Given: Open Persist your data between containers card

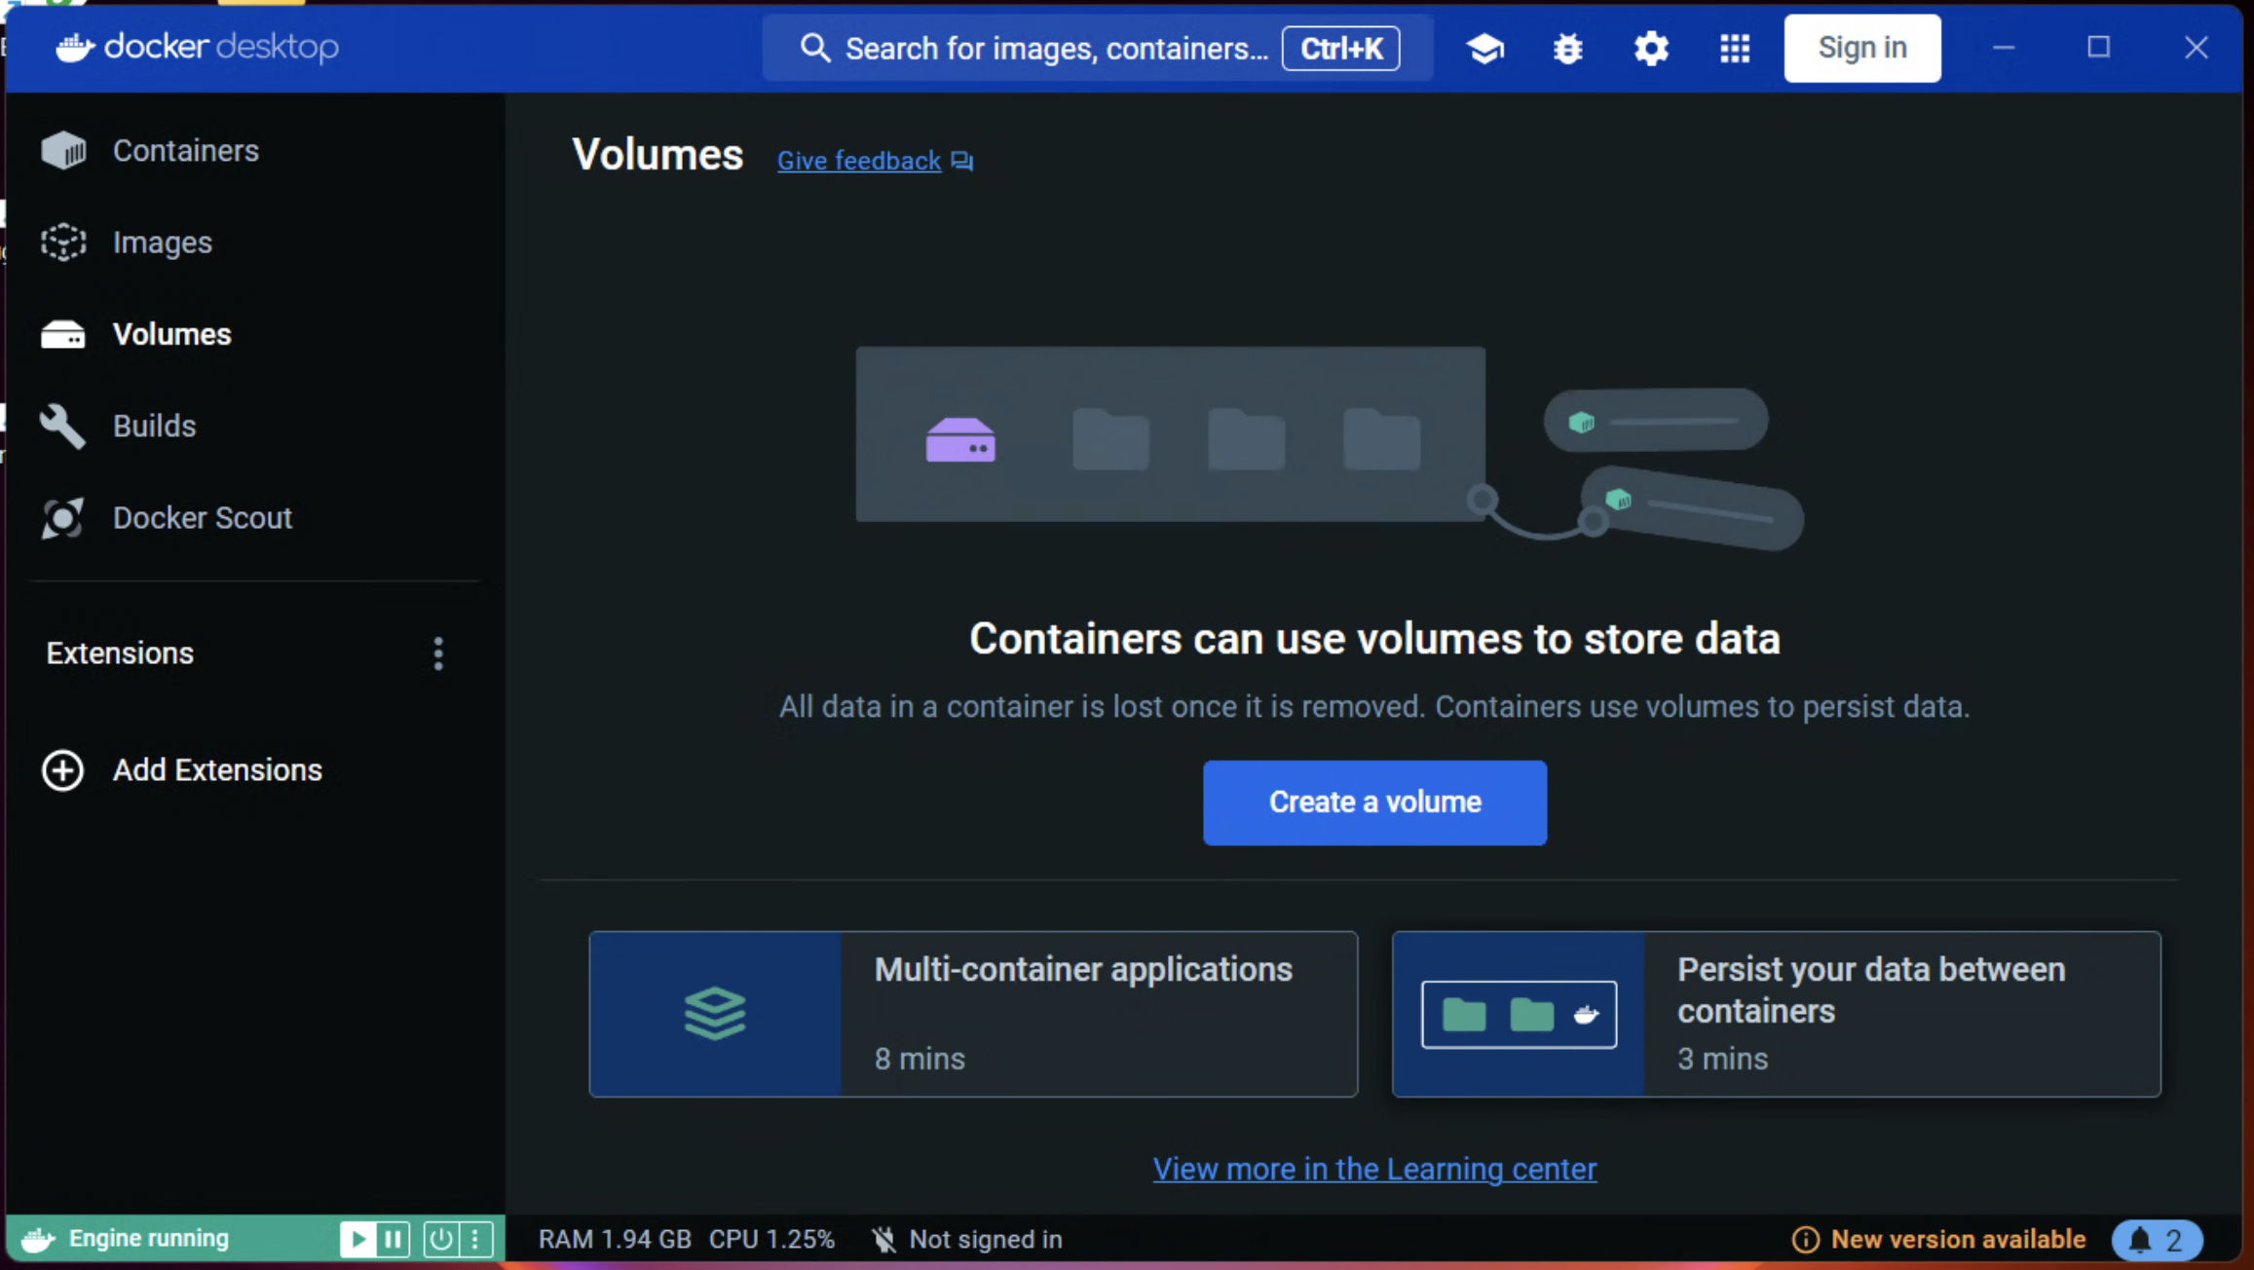Looking at the screenshot, I should [x=1776, y=1014].
